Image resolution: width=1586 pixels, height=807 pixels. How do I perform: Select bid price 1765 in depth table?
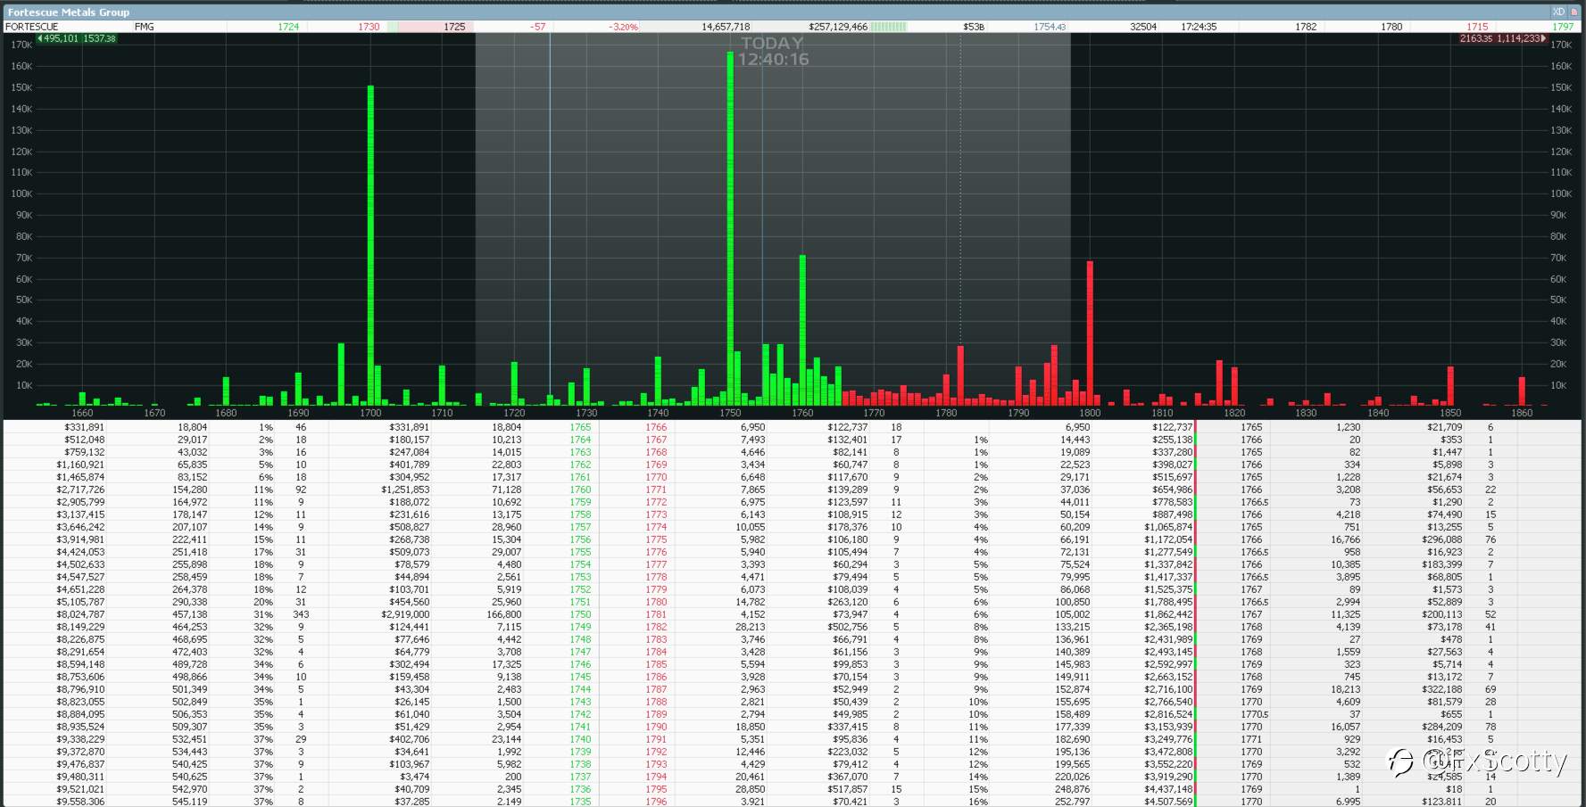coord(580,427)
